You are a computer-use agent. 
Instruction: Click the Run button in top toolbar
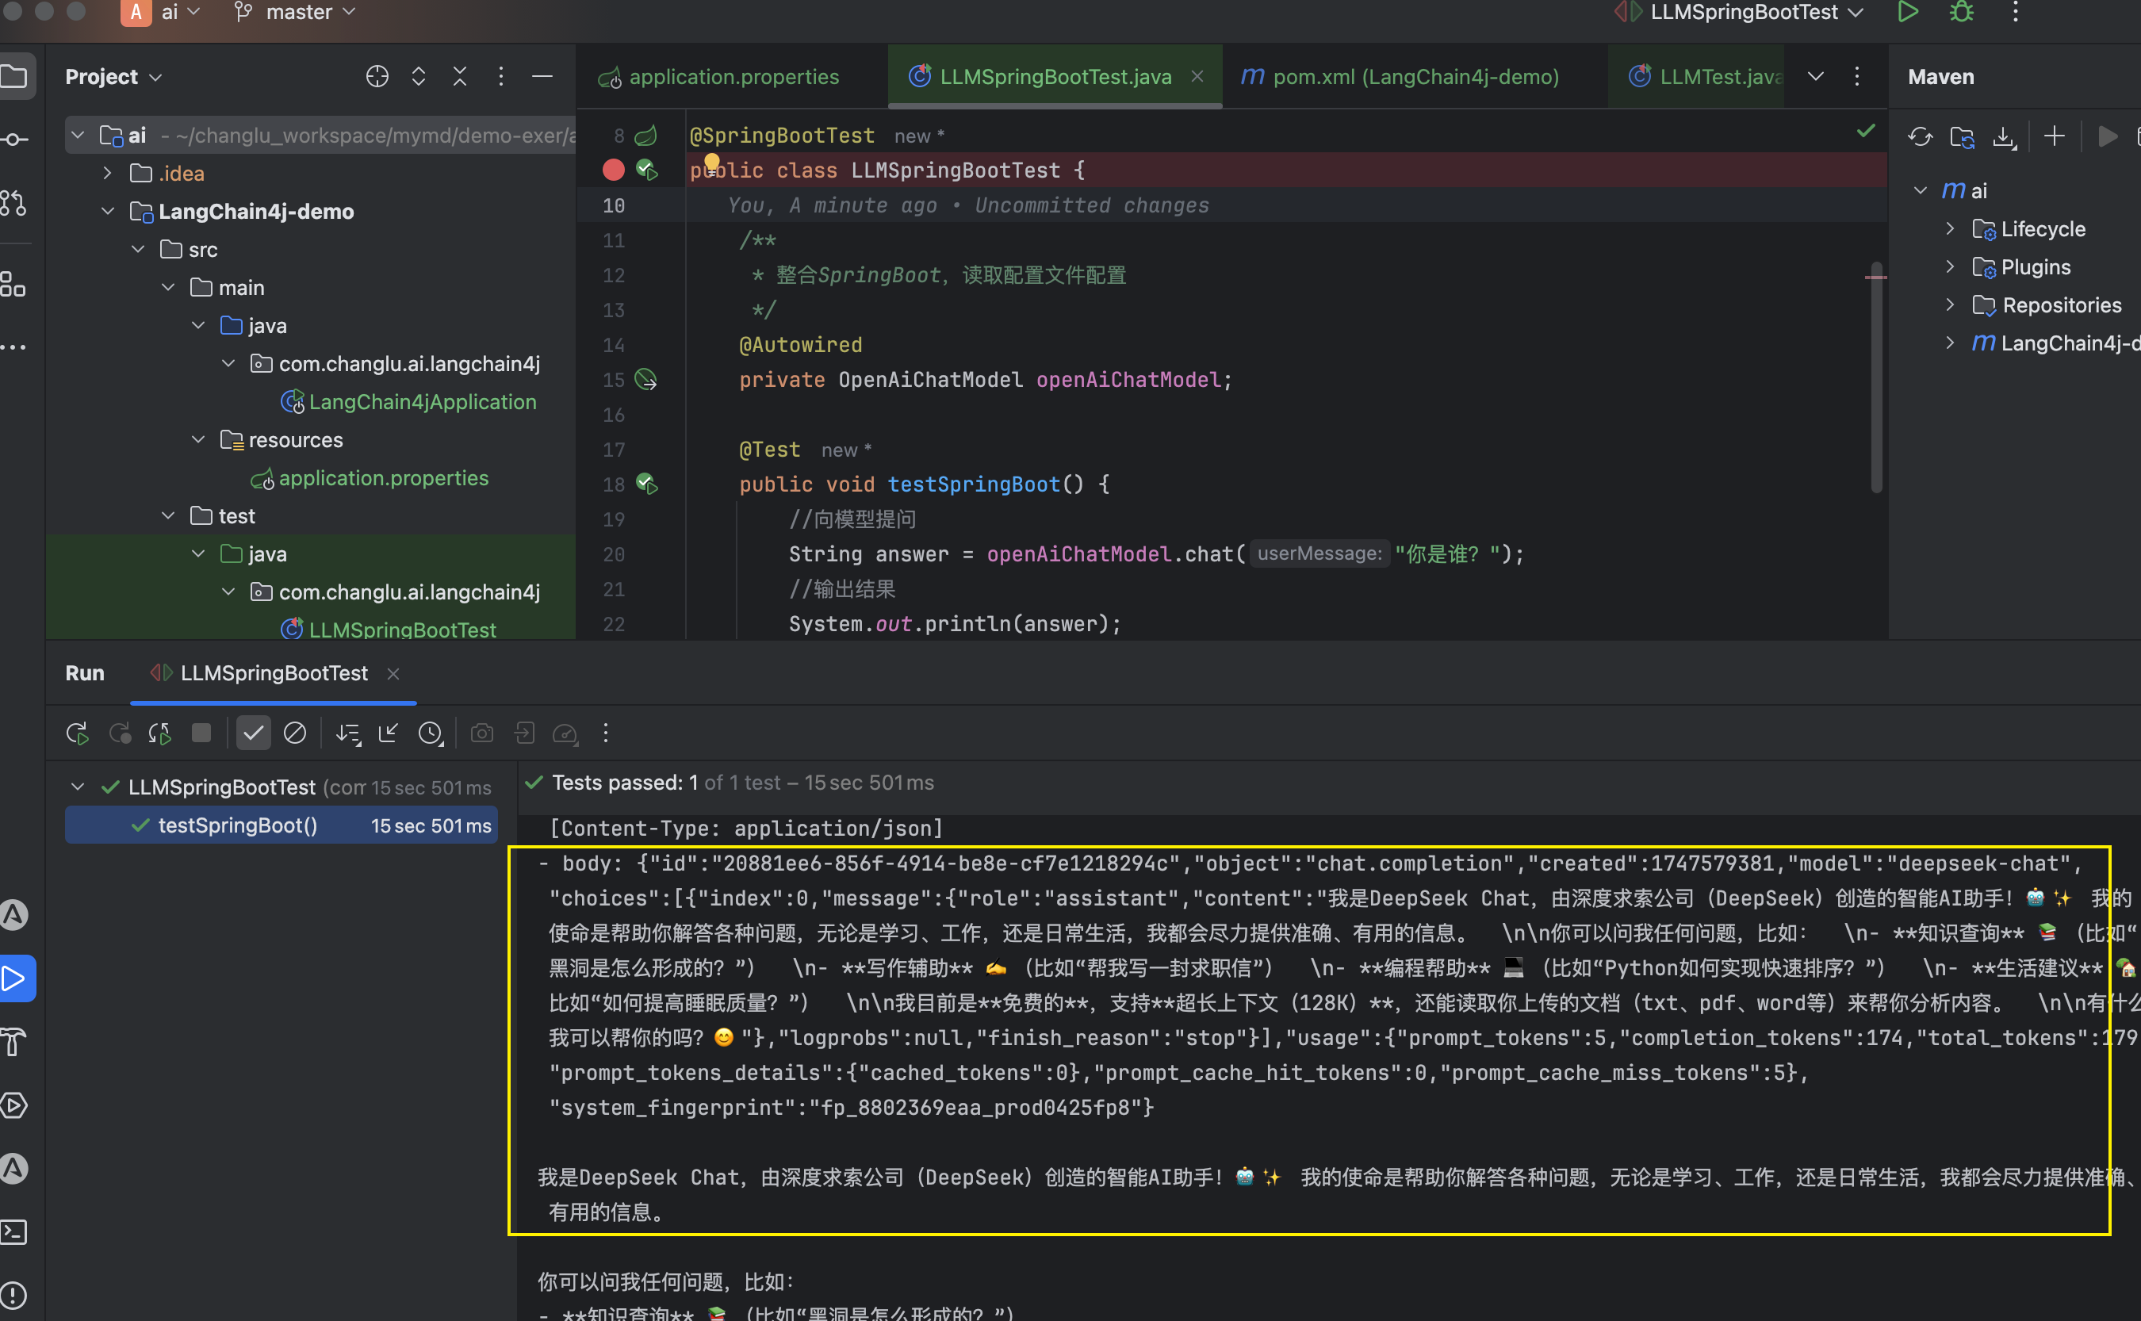1908,12
